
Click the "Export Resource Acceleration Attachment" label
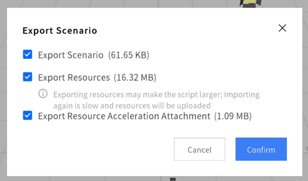124,116
